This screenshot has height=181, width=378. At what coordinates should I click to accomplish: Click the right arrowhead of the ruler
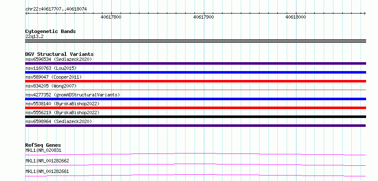click(365, 14)
